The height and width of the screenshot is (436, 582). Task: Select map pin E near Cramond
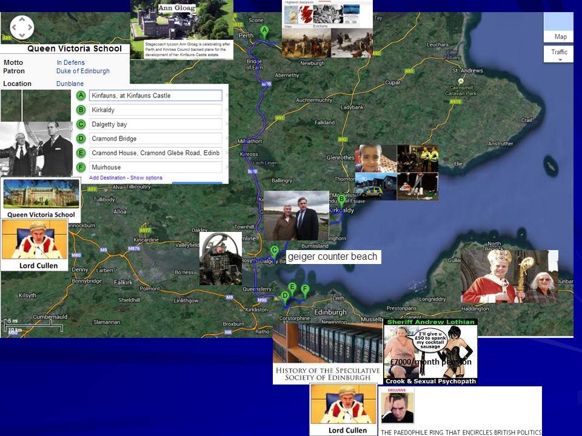292,289
